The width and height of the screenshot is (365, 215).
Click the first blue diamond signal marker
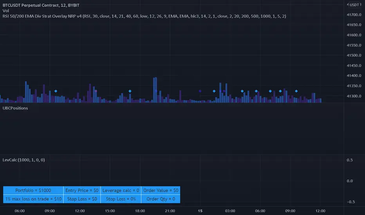click(56, 91)
